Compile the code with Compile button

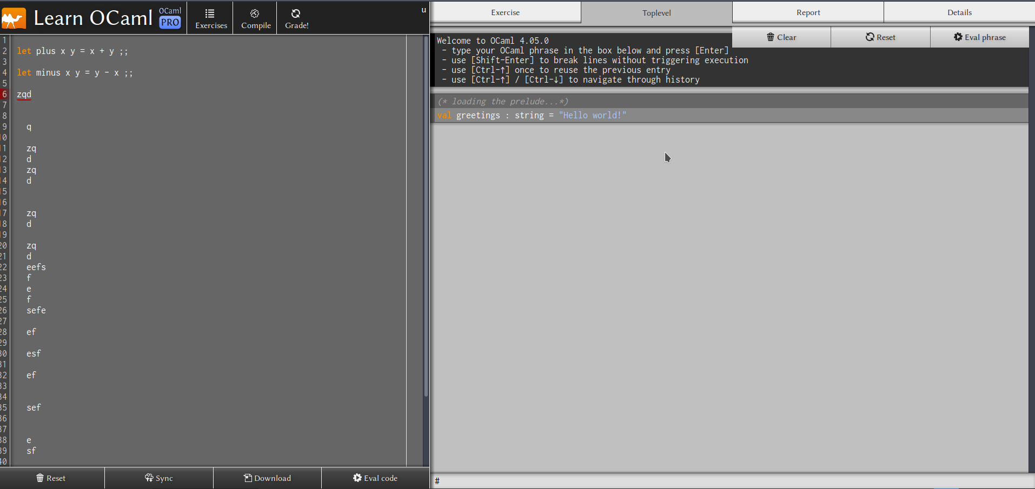pos(256,18)
